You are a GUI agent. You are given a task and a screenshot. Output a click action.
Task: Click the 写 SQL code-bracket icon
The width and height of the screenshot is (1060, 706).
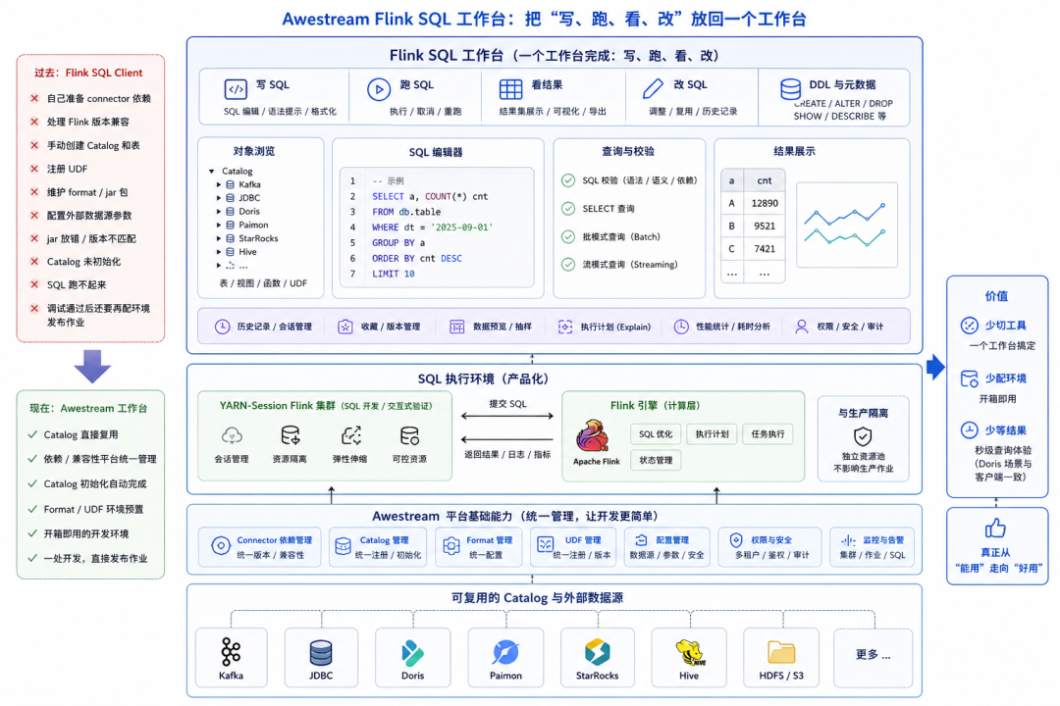(x=236, y=89)
